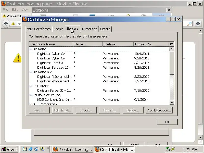Switch to Certificate Manager taskbar button
204x153 pixels.
(x=114, y=149)
